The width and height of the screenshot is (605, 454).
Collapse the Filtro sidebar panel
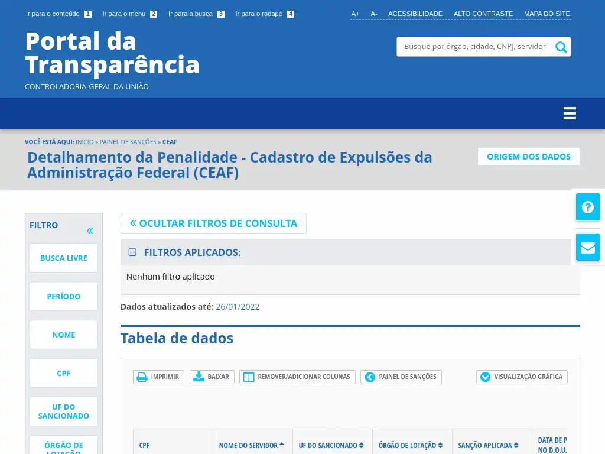pyautogui.click(x=90, y=231)
